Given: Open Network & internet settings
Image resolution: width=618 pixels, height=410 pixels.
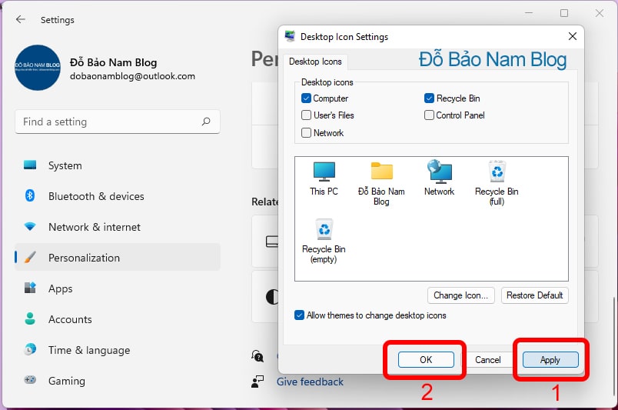Looking at the screenshot, I should (118, 227).
